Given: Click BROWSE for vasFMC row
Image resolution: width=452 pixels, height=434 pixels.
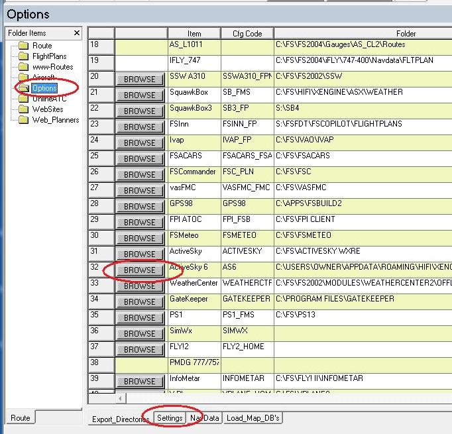Looking at the screenshot, I should point(140,190).
